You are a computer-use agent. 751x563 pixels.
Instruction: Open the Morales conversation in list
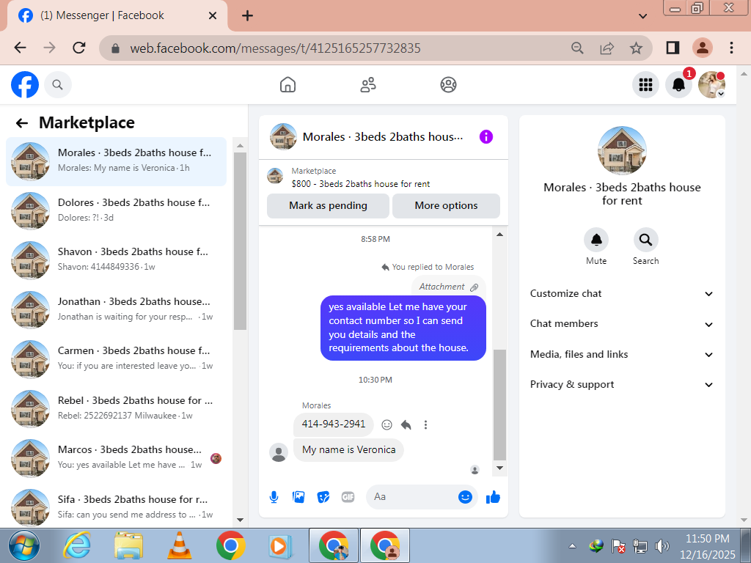(x=116, y=161)
